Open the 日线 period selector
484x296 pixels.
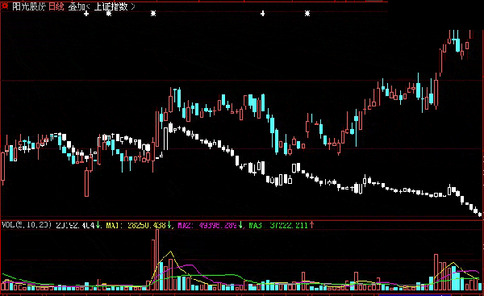[56, 6]
